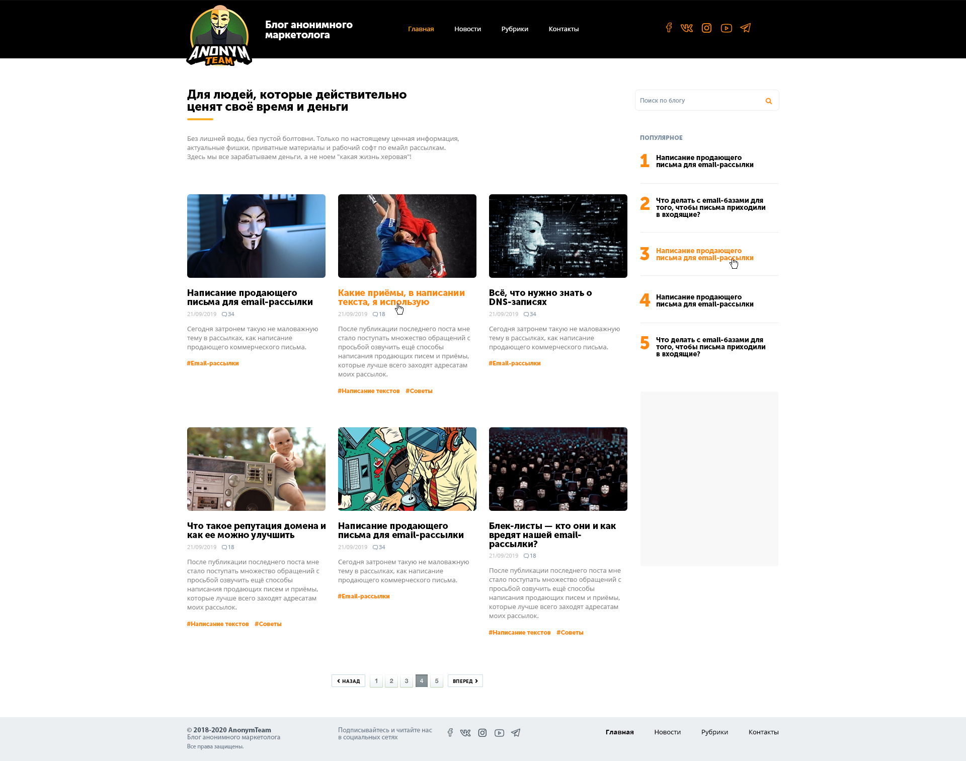Open post Всё, что нужно знать о DNS-записях

tap(540, 297)
